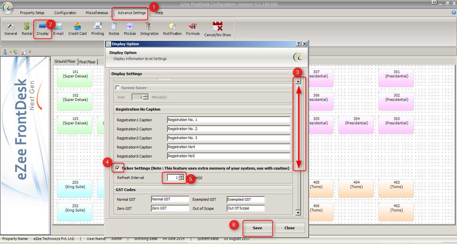457x244 pixels.
Task: Select room 302 Presidential tile
Action: 396,101
